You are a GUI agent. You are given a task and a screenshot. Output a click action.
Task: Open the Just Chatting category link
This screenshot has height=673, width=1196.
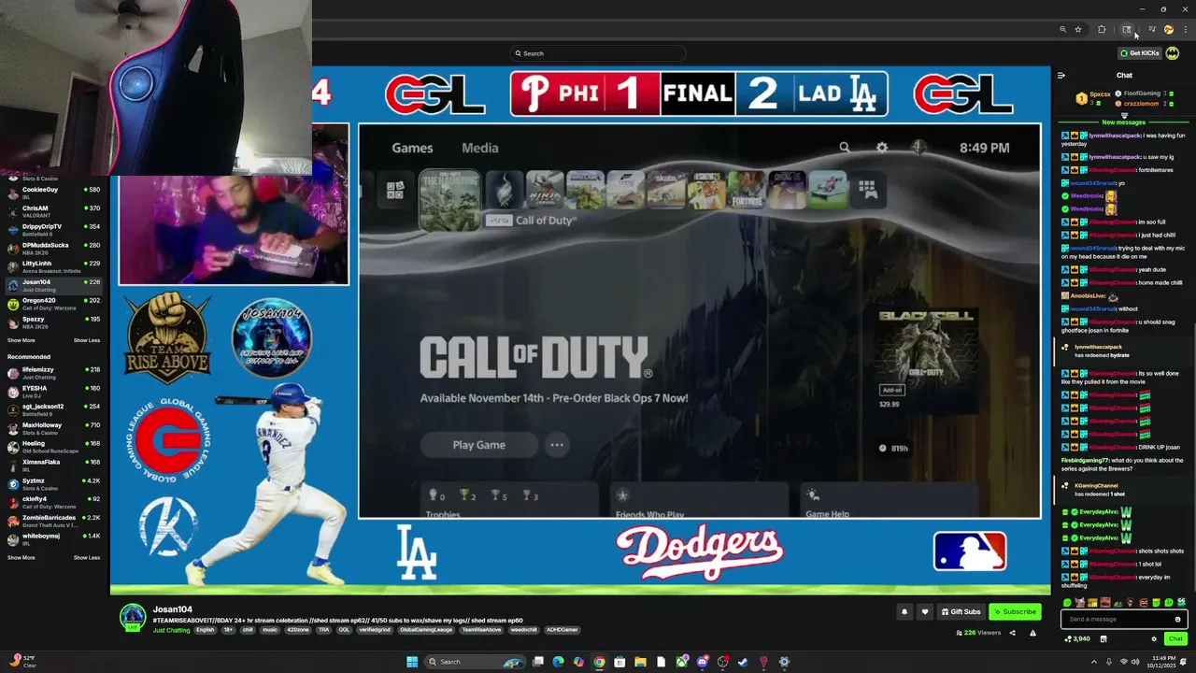pyautogui.click(x=172, y=630)
